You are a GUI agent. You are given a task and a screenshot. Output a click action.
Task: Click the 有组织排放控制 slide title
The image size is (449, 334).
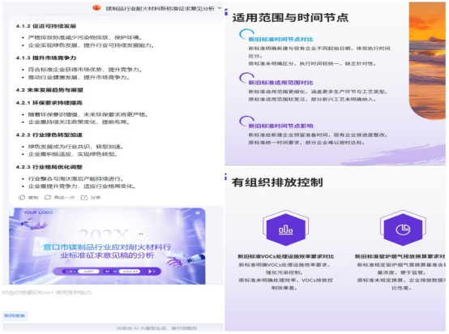[x=277, y=182]
